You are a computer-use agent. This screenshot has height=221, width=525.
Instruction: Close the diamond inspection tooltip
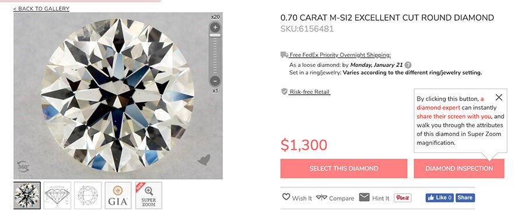pos(499,97)
